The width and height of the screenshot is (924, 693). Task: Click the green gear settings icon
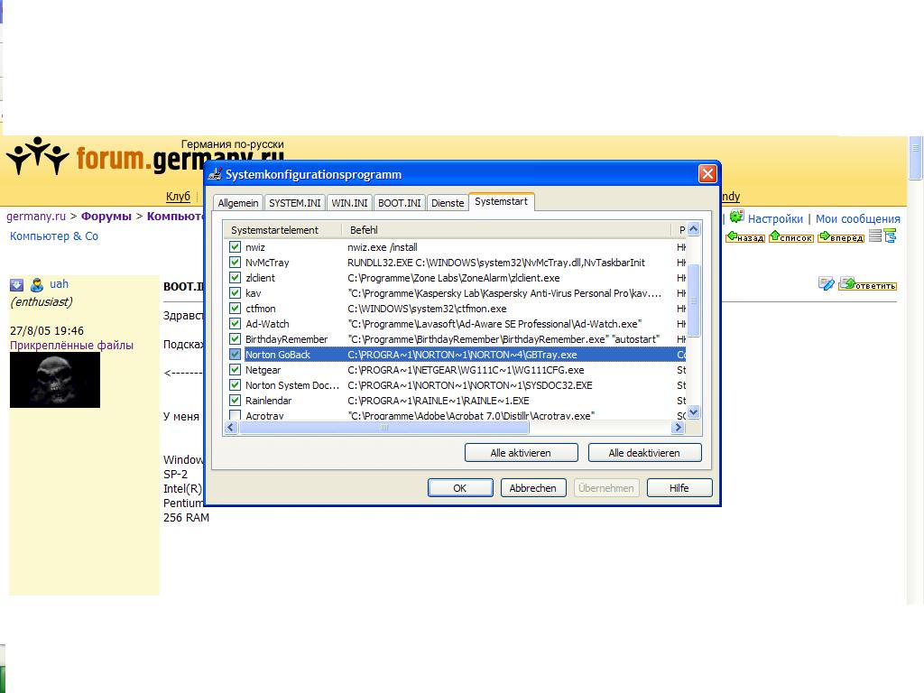tap(736, 217)
